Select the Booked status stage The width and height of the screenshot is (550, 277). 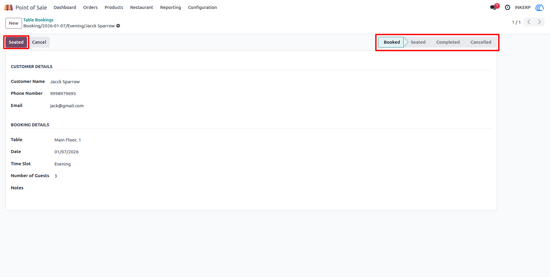coord(391,42)
